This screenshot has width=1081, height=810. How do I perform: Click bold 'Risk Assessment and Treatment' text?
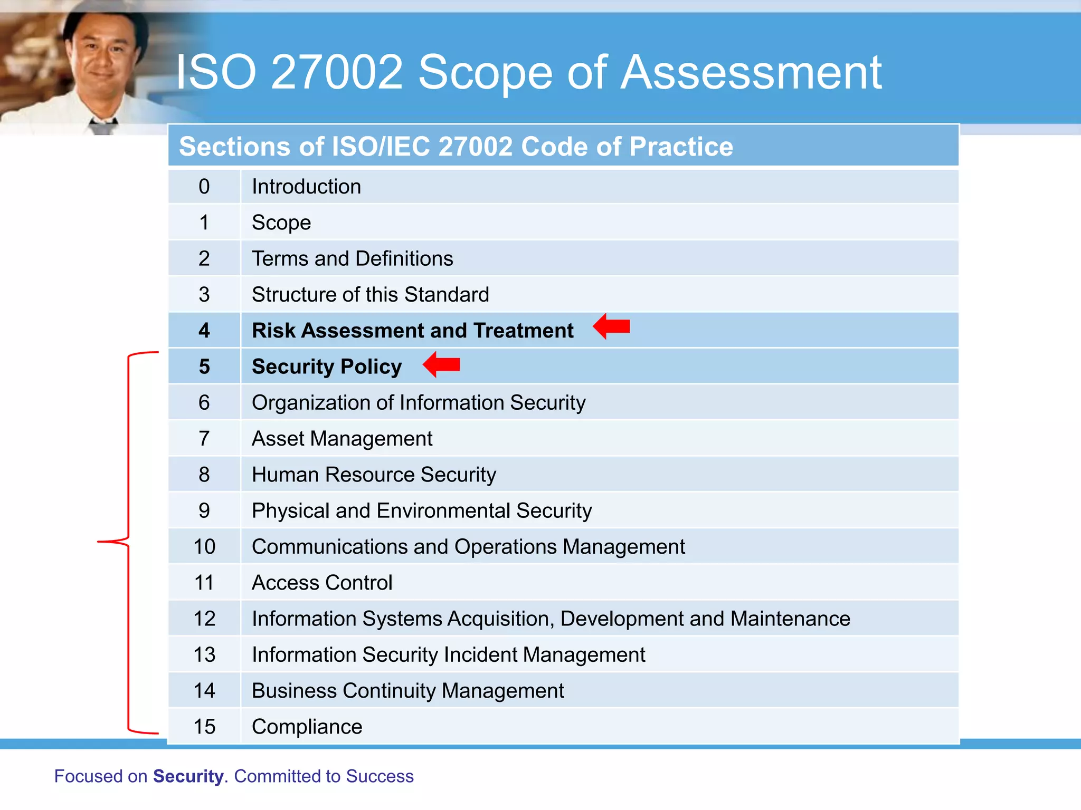pos(412,331)
